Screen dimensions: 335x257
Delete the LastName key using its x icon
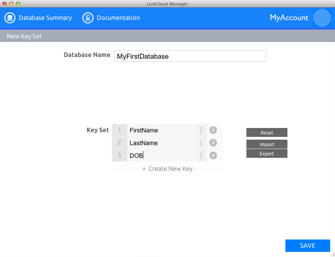[x=213, y=143]
